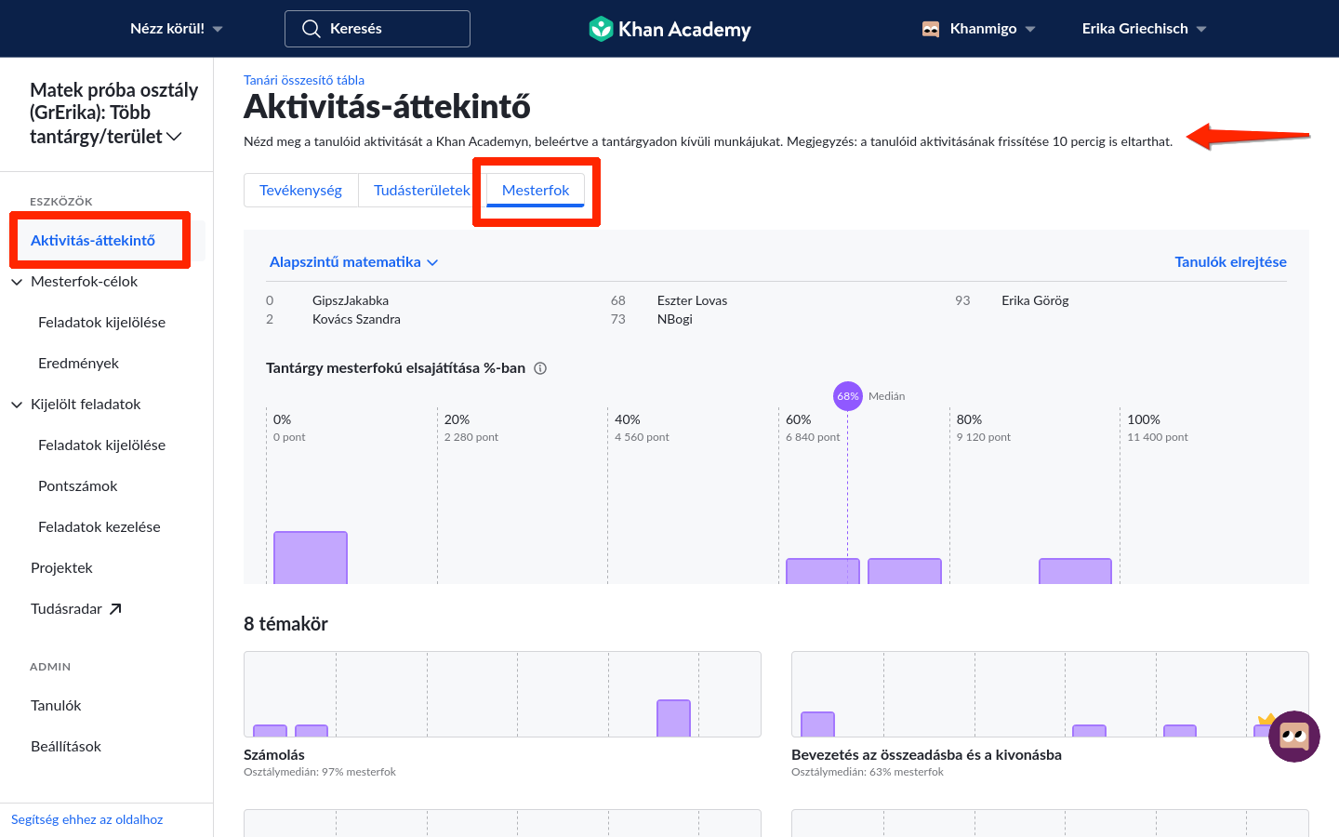Click student name Eszter Lovas
This screenshot has width=1339, height=837.
coord(693,300)
